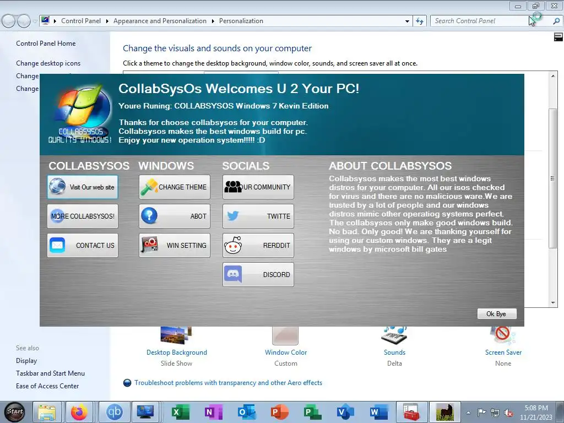This screenshot has width=564, height=423.
Task: Dismiss welcome dialog with Ok Bye
Action: click(x=497, y=313)
